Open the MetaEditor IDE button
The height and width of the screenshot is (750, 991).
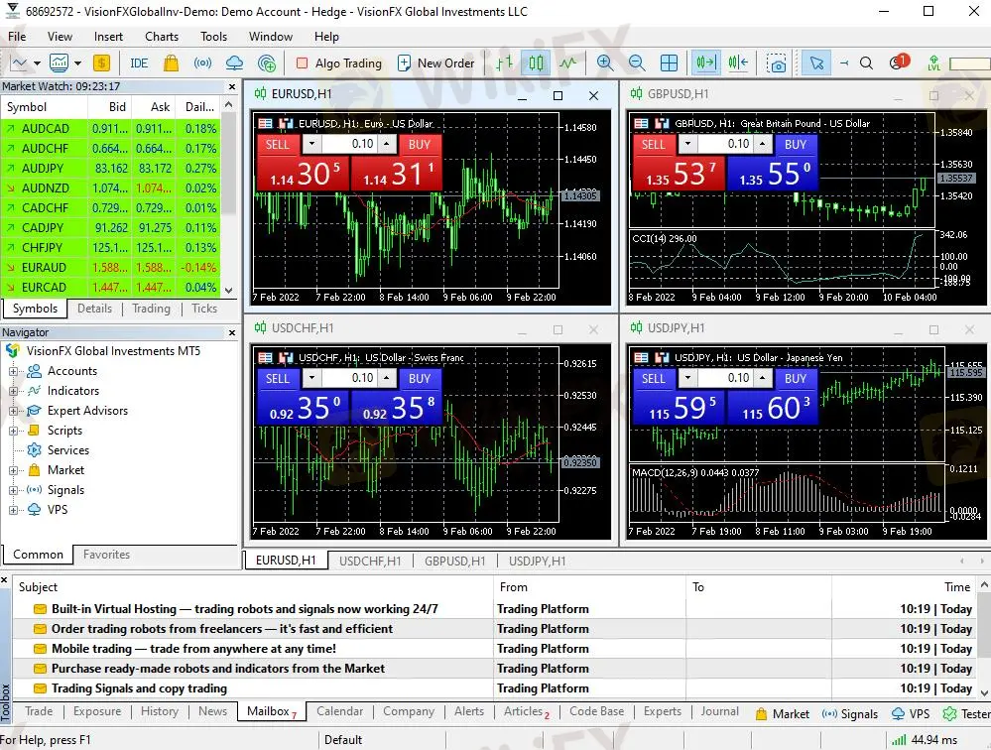[139, 63]
